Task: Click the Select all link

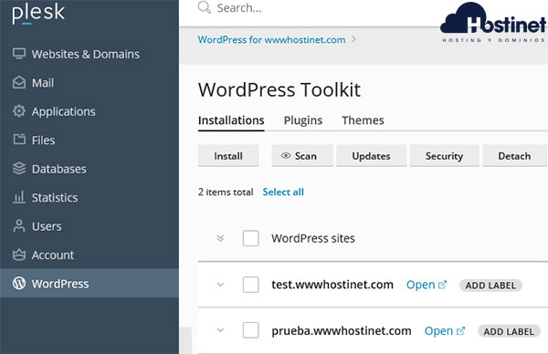Action: pyautogui.click(x=283, y=192)
